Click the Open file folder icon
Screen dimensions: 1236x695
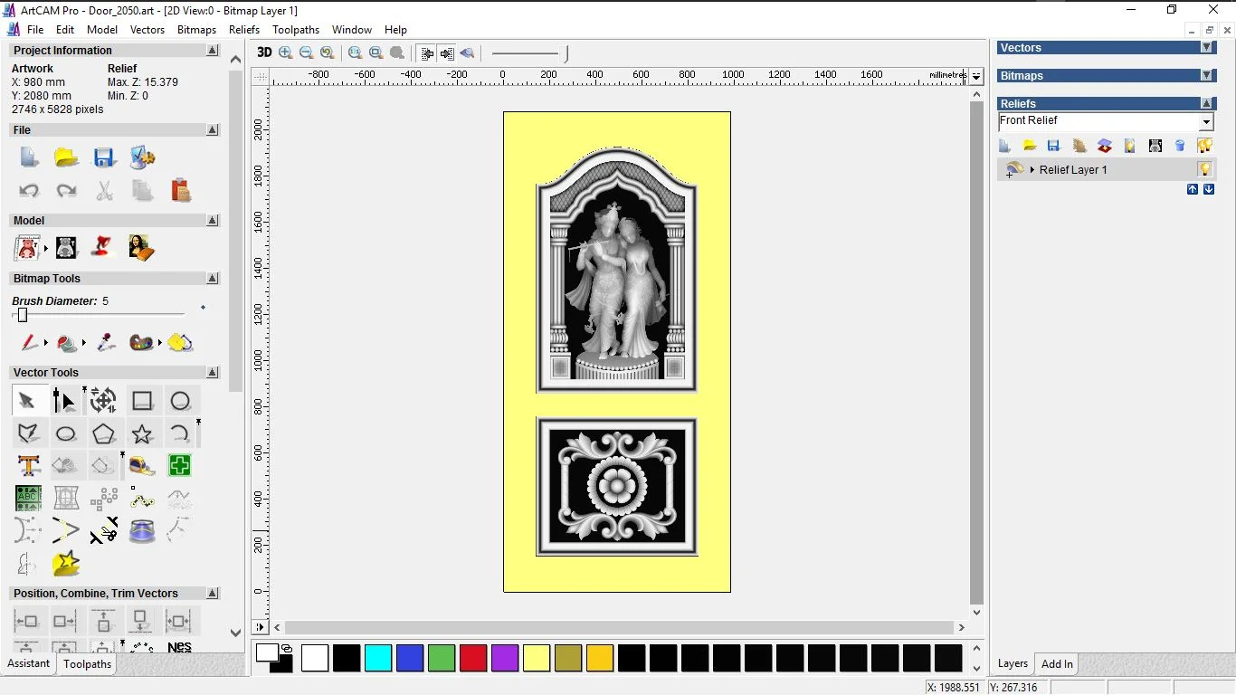pyautogui.click(x=66, y=158)
